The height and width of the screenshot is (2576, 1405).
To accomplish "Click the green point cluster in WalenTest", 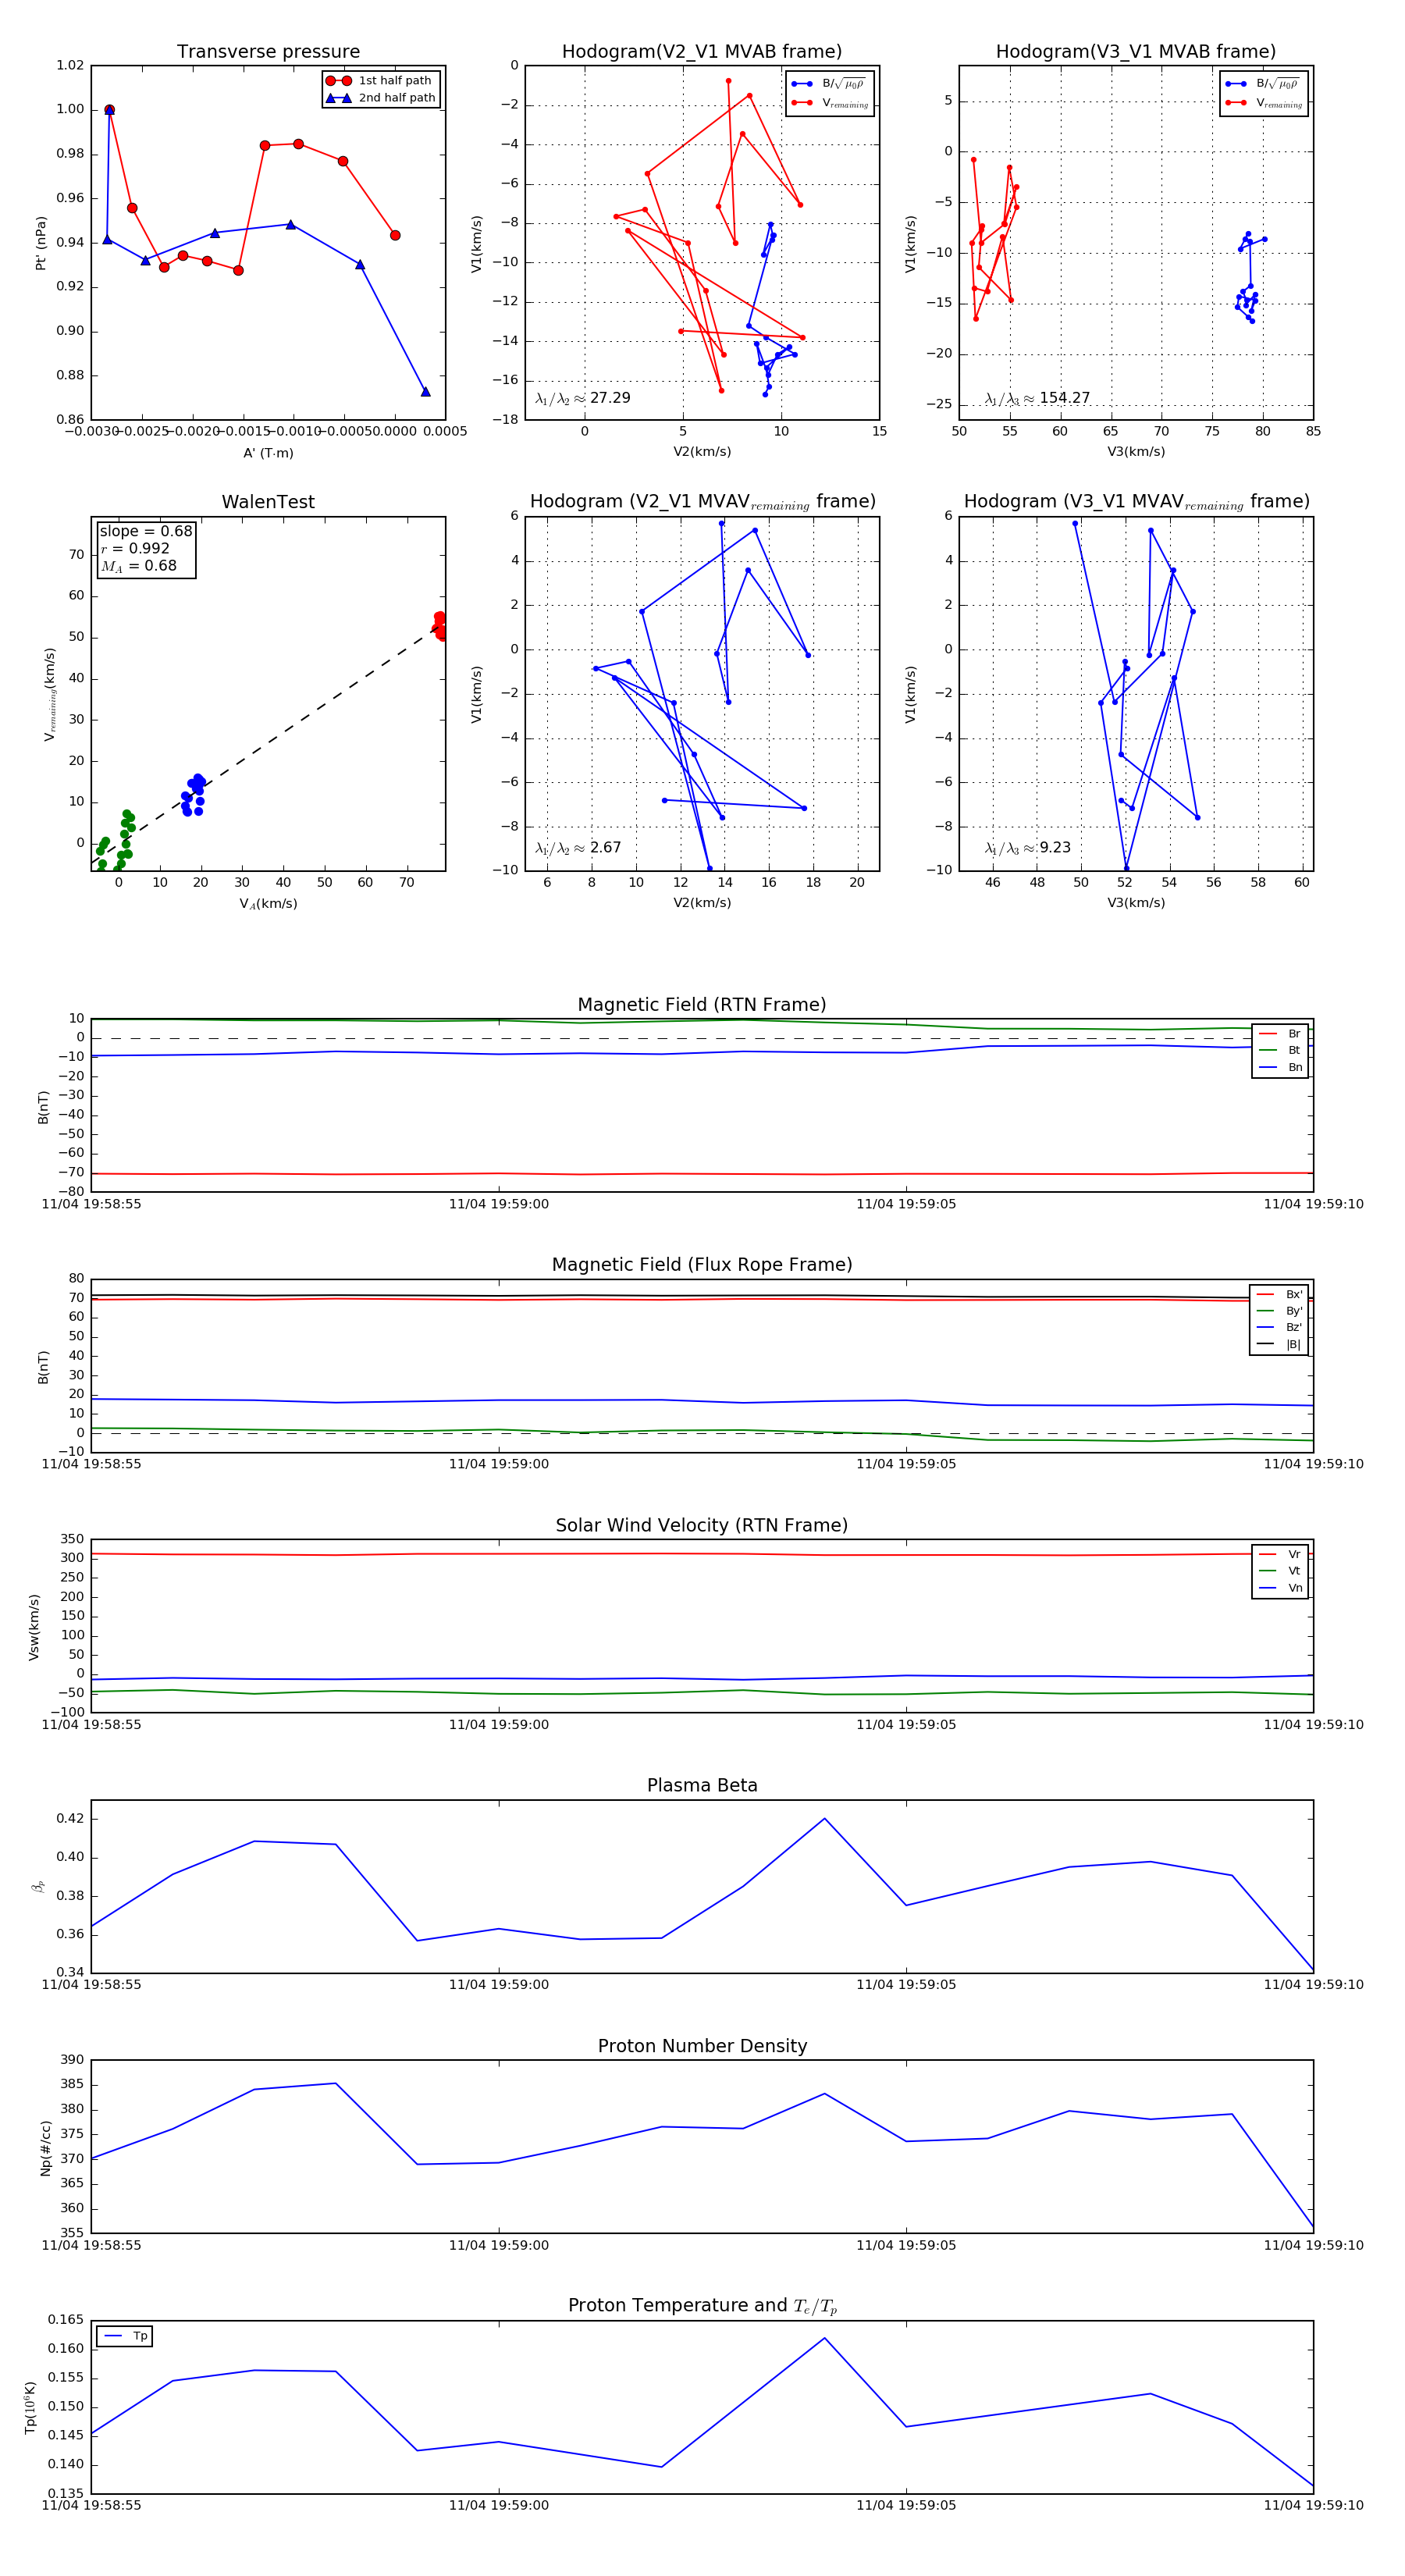I will (115, 842).
